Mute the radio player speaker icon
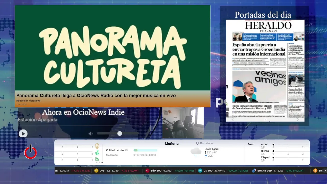 pyautogui.click(x=90, y=133)
